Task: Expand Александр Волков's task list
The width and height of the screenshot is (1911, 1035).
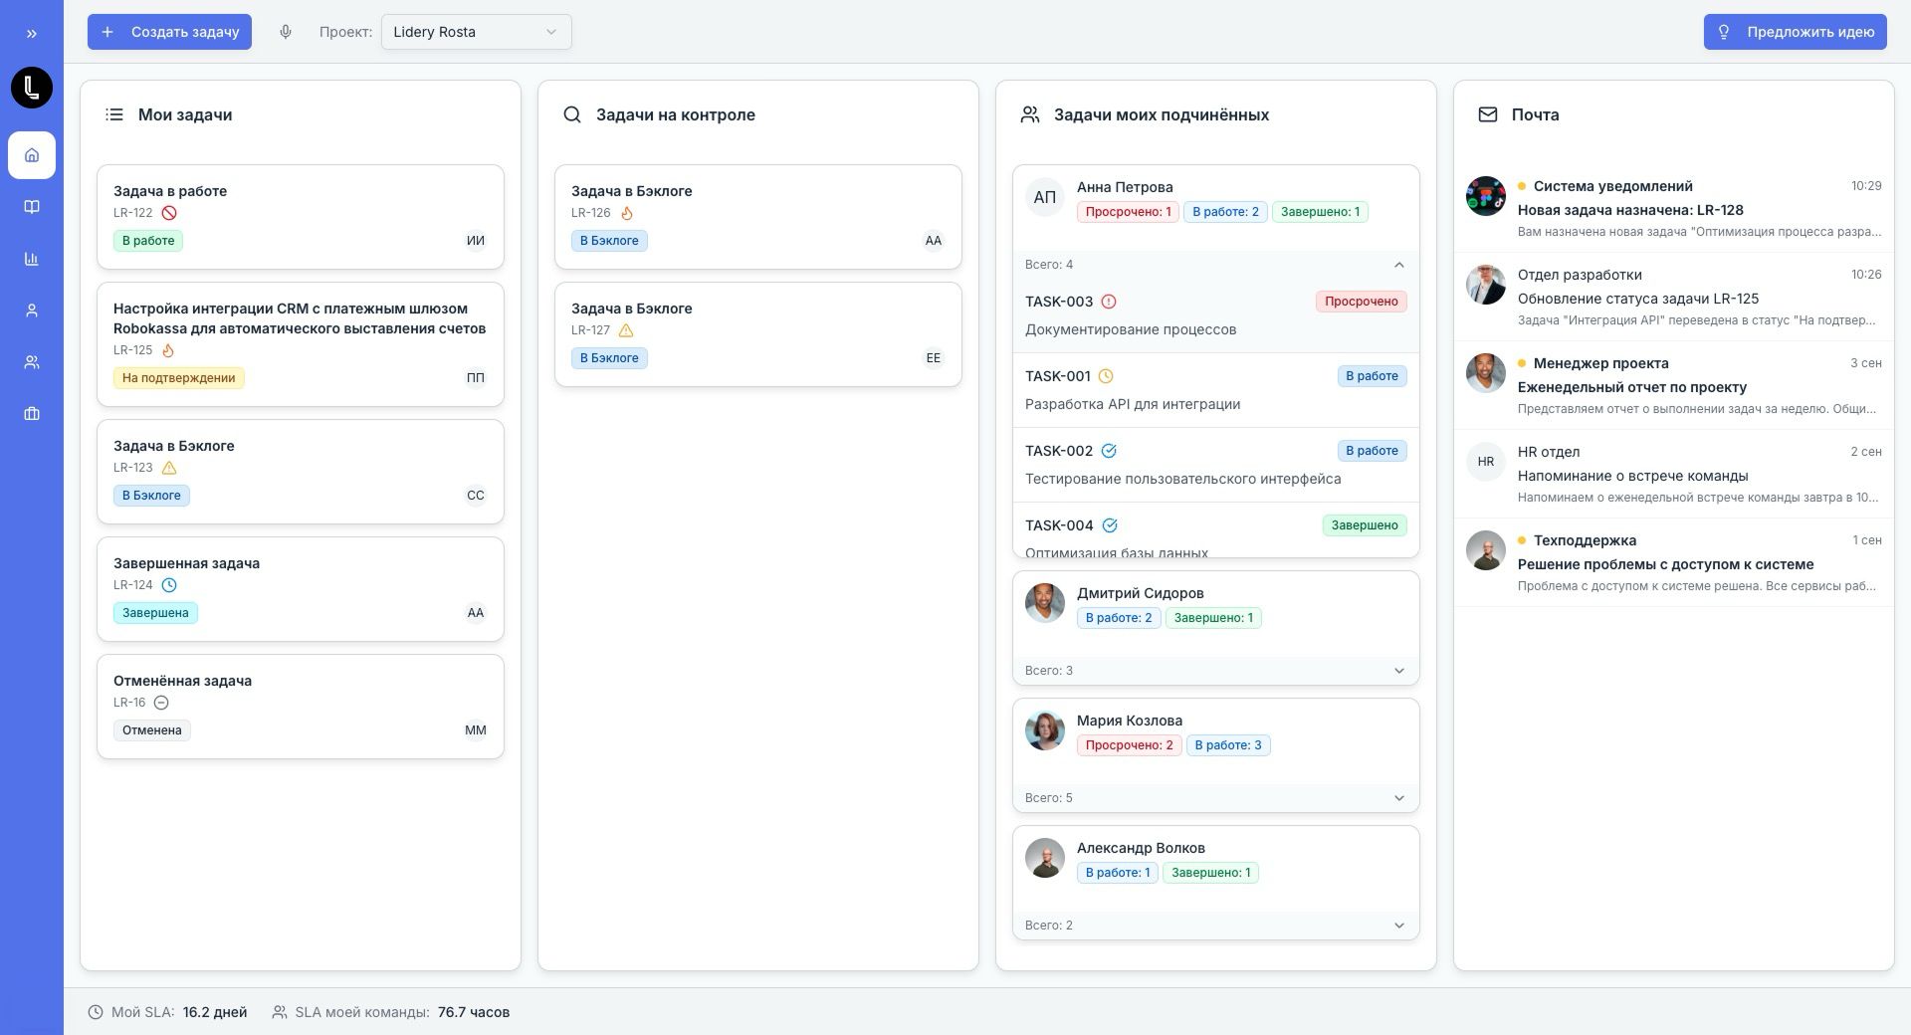Action: tap(1398, 926)
